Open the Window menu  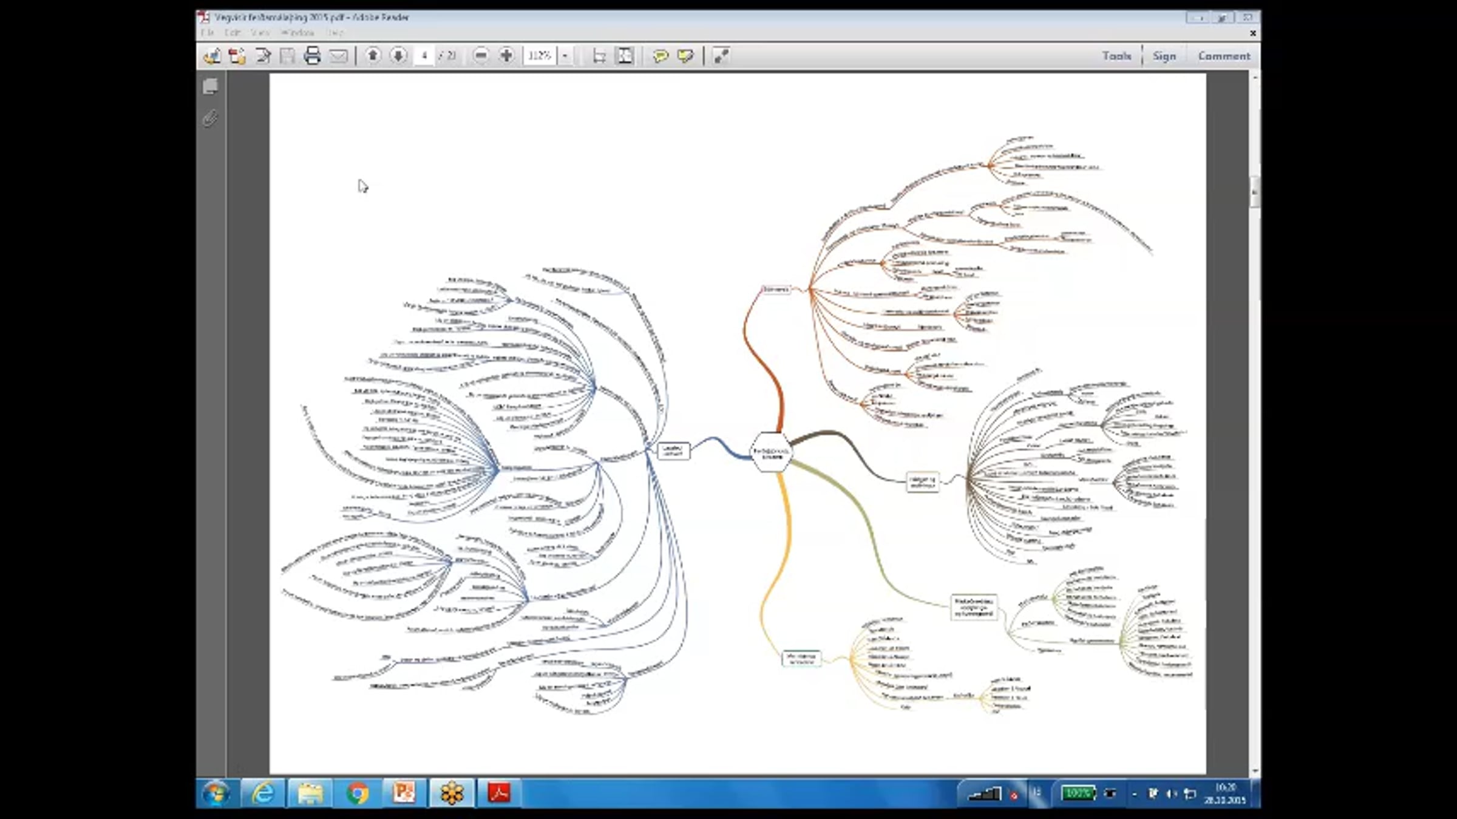click(297, 33)
